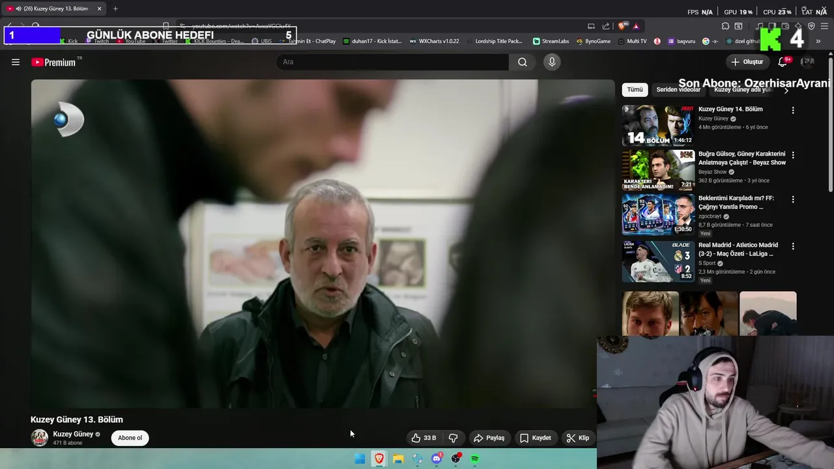Open the Buğra Gülsoy Beyaz Show video thumbnail

pyautogui.click(x=658, y=170)
